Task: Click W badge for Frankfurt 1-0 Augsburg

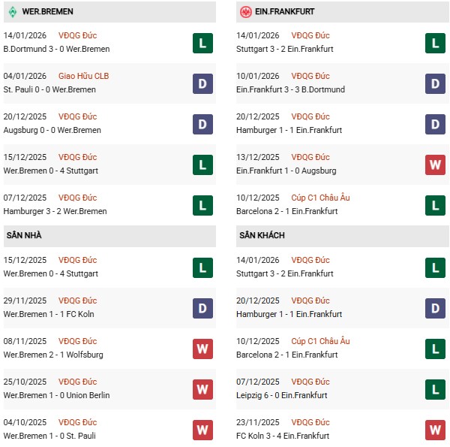Action: 435,165
